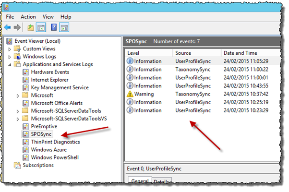289x192 pixels.
Task: Click info icon of 11:05:29 event
Action: pyautogui.click(x=130, y=61)
